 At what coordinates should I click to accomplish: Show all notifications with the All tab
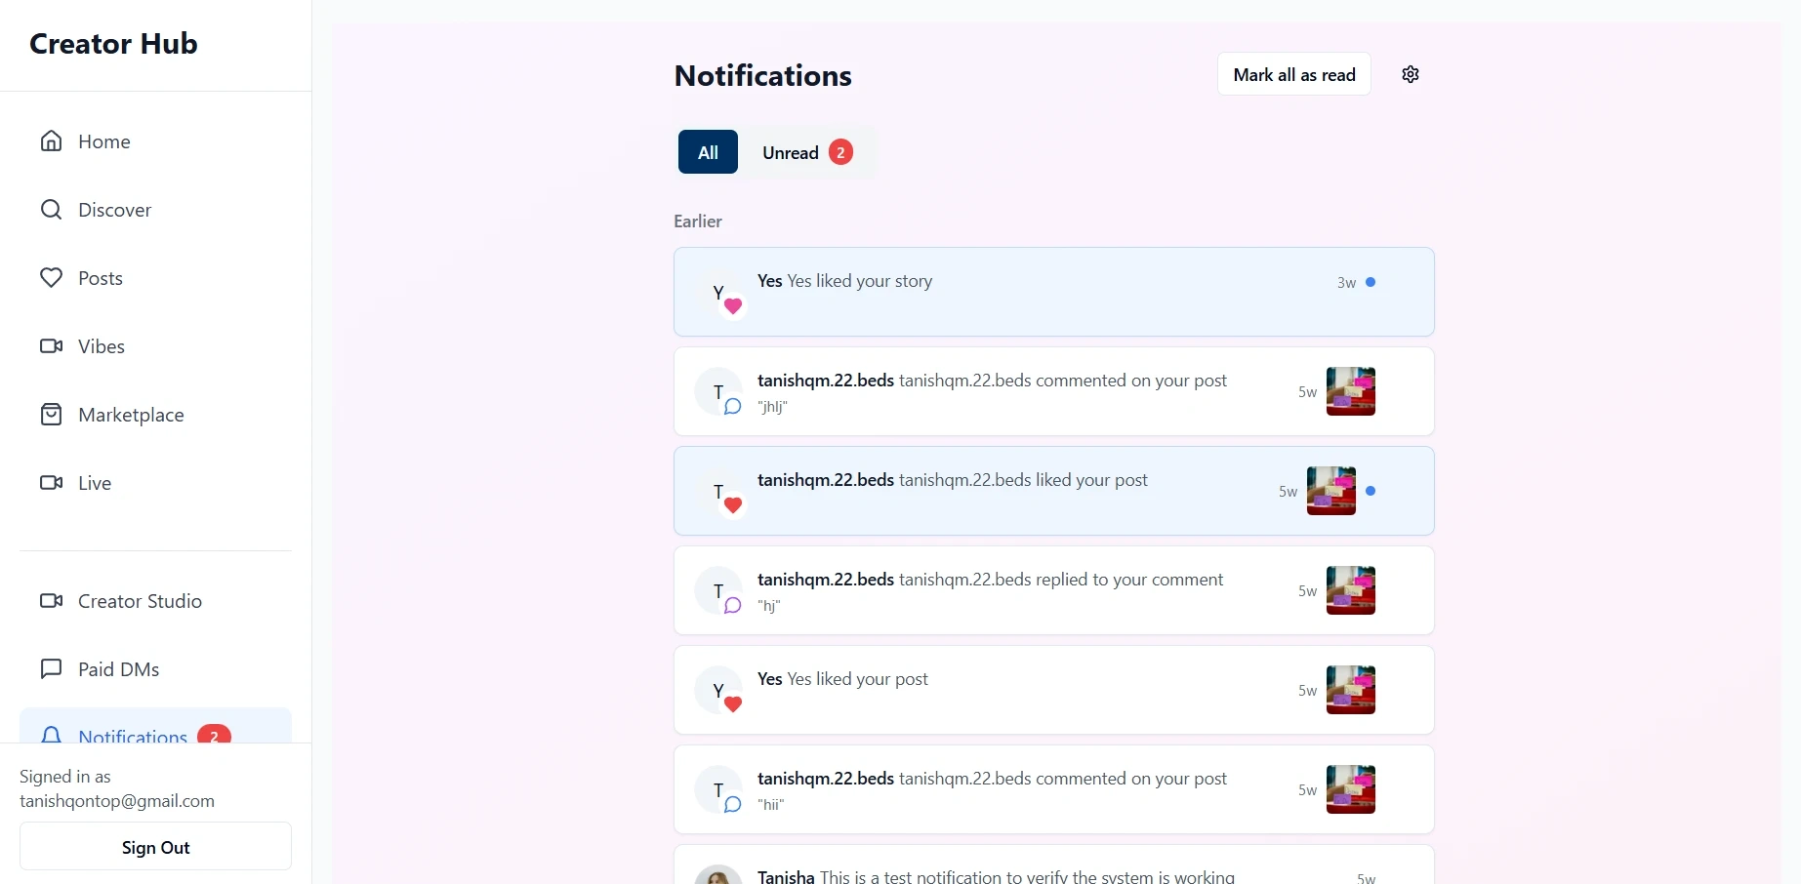[708, 152]
